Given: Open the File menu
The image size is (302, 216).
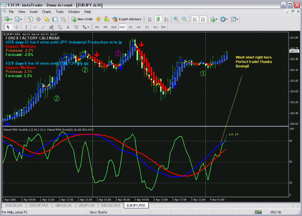Looking at the screenshot, I should (11, 12).
